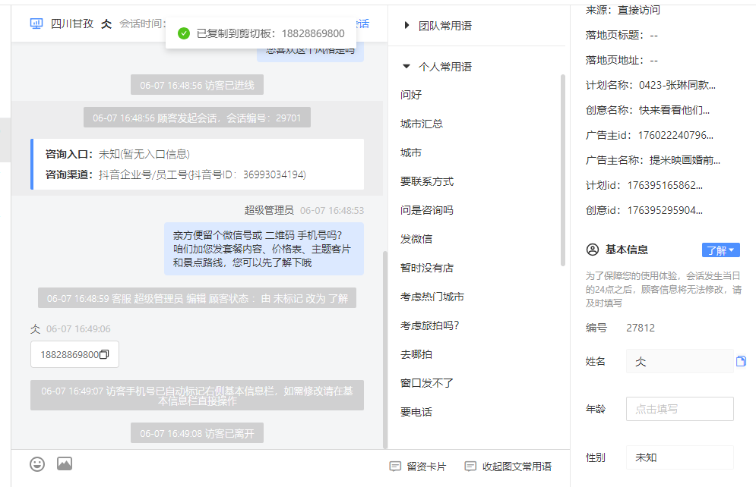Select the 暂时没有店 quick phrase
This screenshot has width=756, height=487.
point(427,268)
